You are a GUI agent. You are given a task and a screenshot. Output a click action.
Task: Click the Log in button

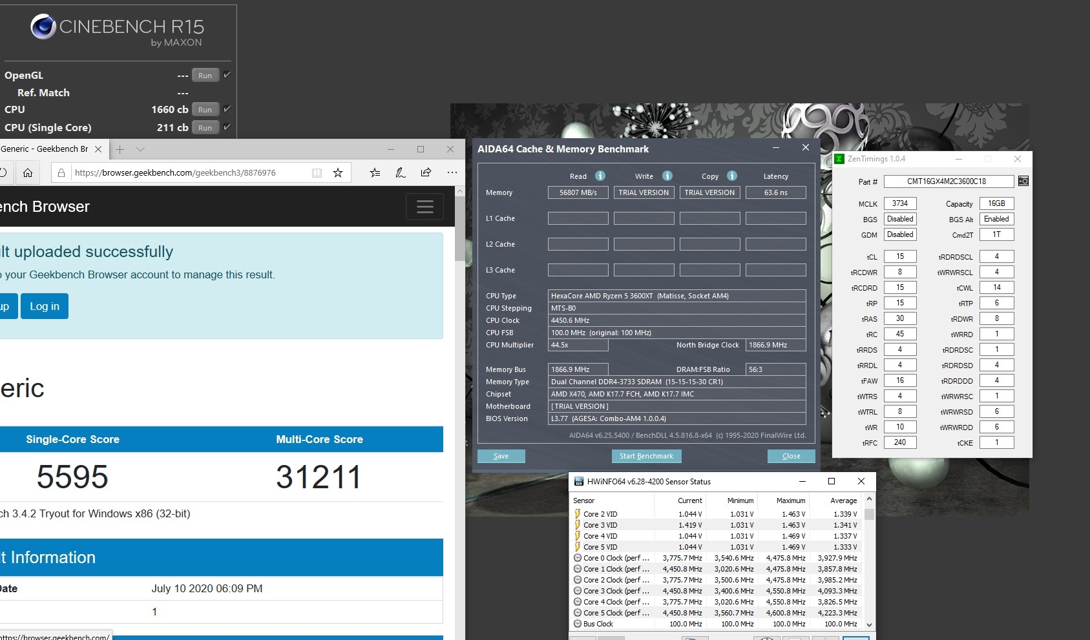point(45,306)
